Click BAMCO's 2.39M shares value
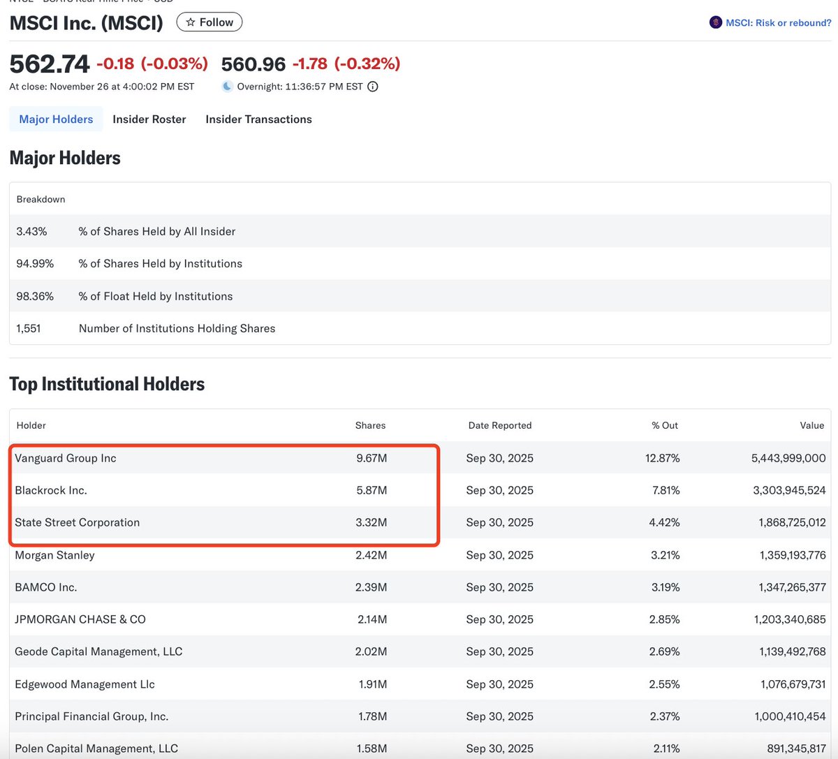This screenshot has height=759, width=838. click(371, 587)
